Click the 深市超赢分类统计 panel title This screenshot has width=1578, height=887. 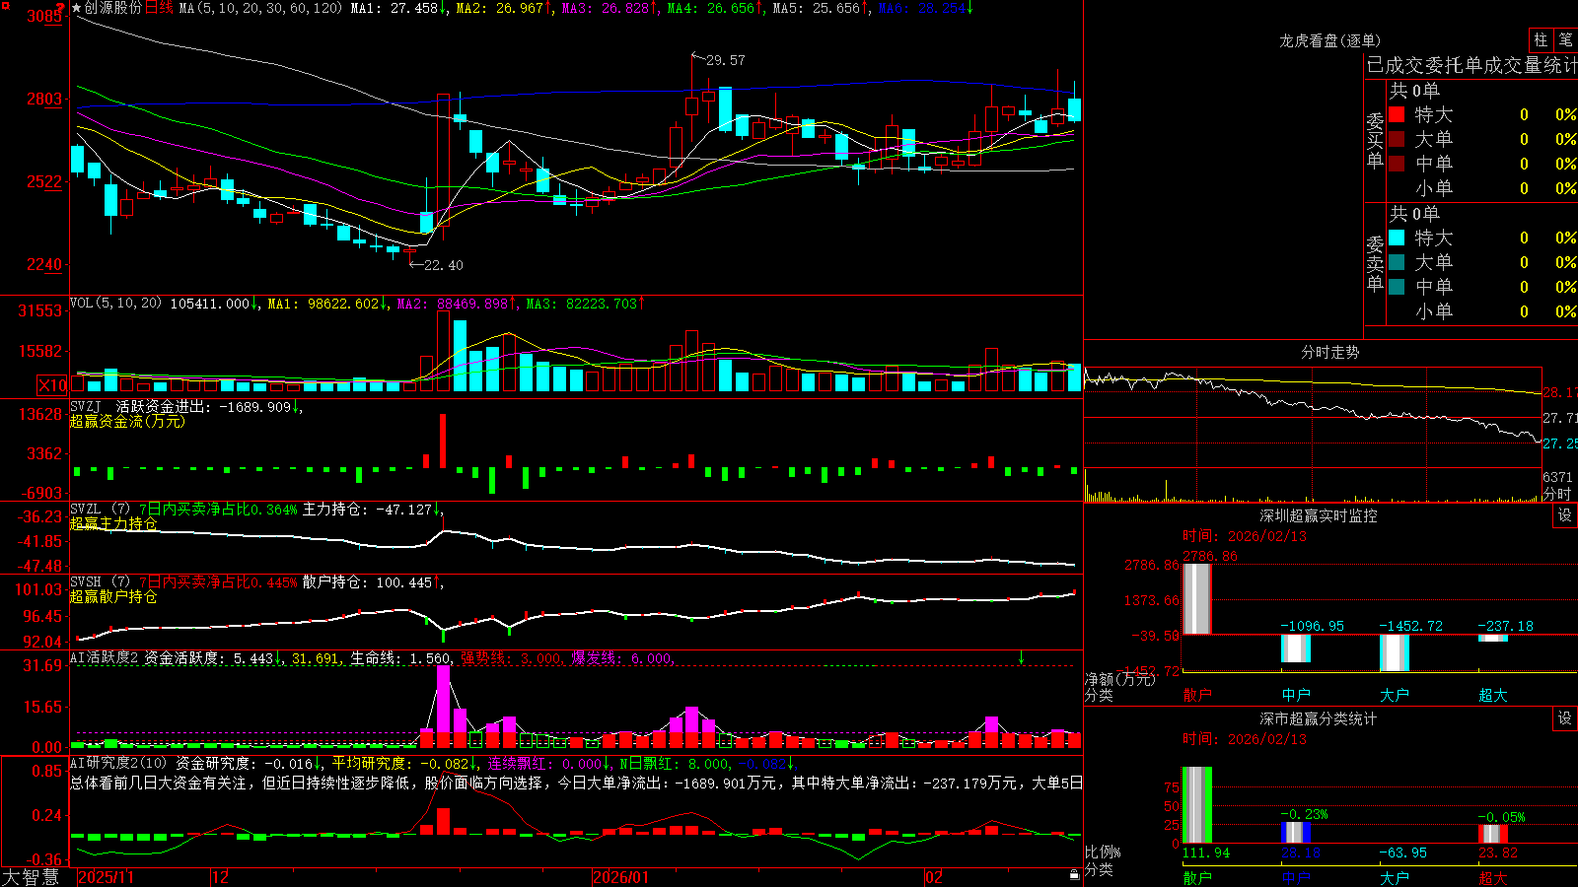pyautogui.click(x=1319, y=718)
